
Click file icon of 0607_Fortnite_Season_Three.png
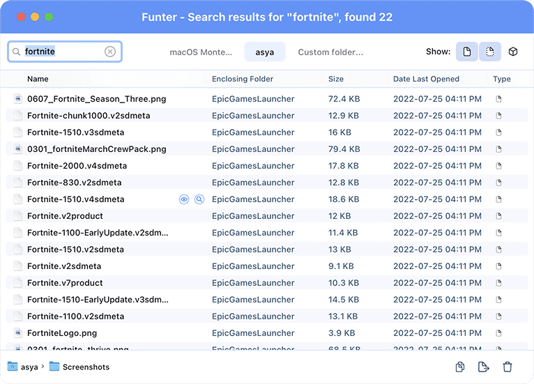[x=18, y=99]
